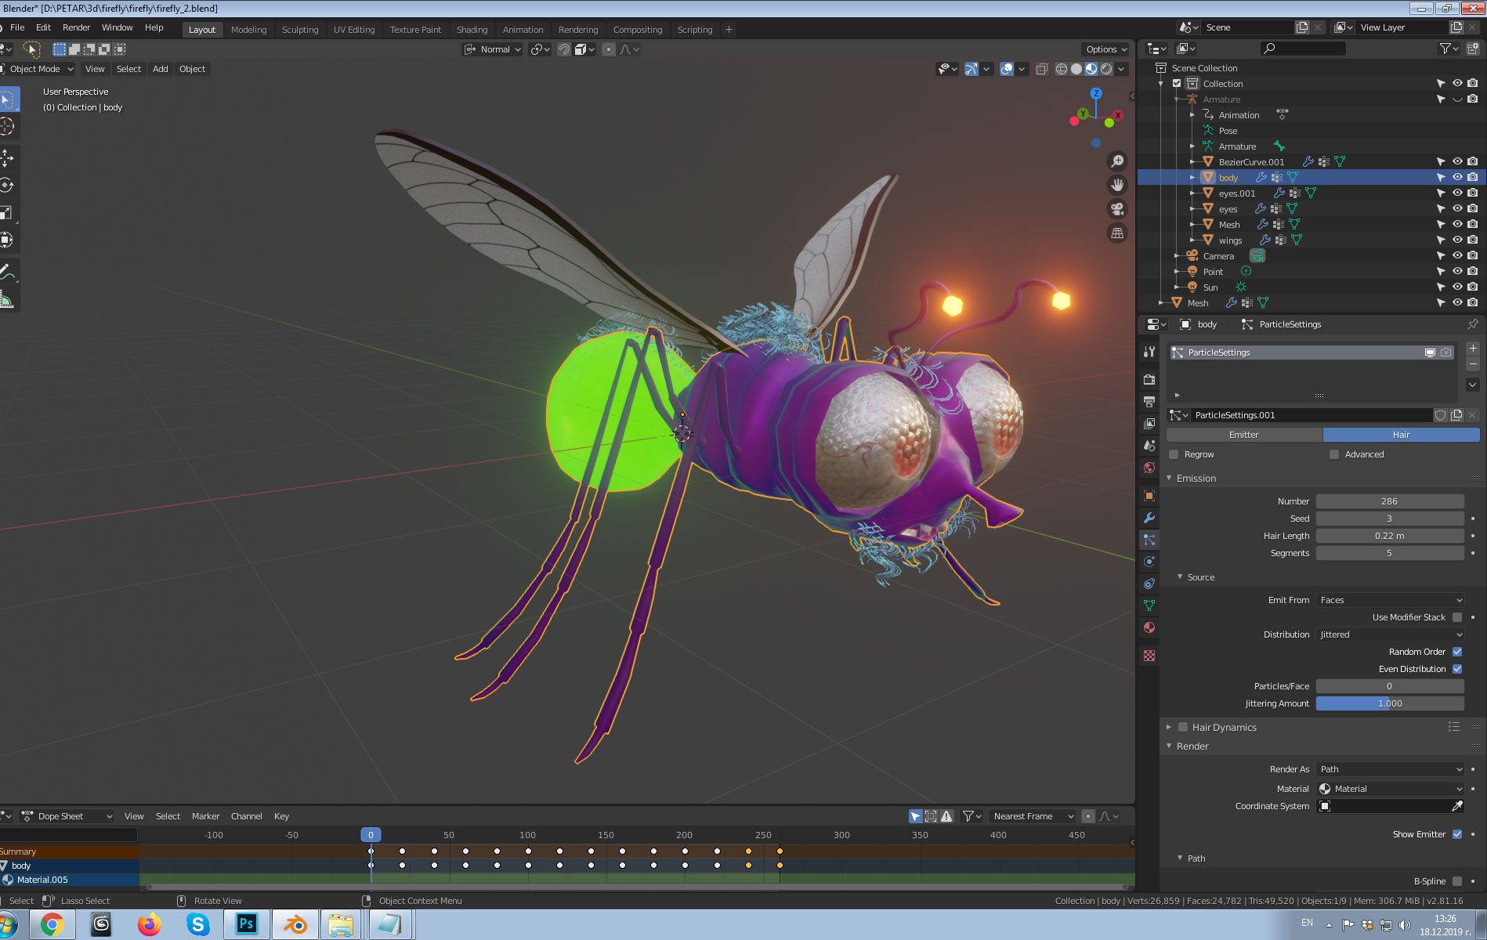1487x940 pixels.
Task: Launch Photoshop from the taskbar
Action: coord(246,924)
